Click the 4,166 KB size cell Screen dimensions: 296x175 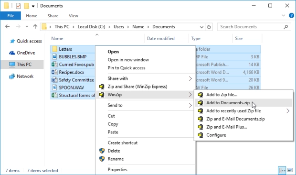point(251,72)
